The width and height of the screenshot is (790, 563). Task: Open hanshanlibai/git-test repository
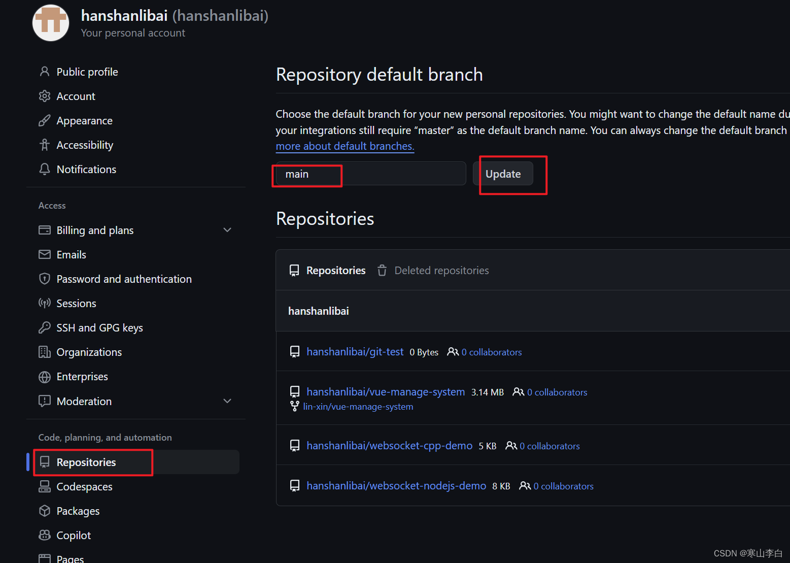[x=355, y=352]
